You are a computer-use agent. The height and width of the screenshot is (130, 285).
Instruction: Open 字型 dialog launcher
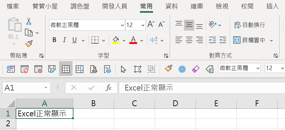[x=166, y=56]
